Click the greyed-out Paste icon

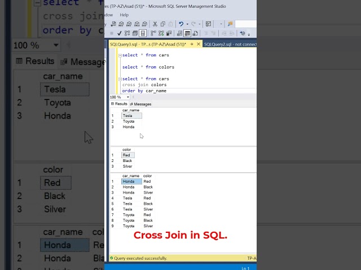[170, 24]
